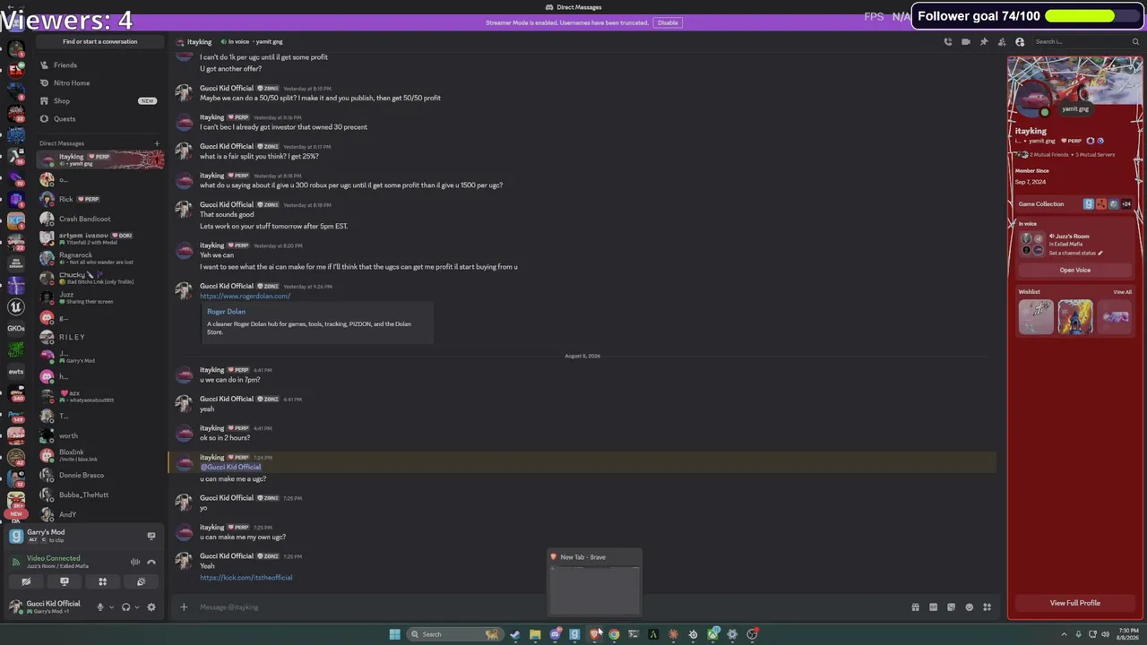
Task: Send a gift with the gift icon
Action: point(915,607)
